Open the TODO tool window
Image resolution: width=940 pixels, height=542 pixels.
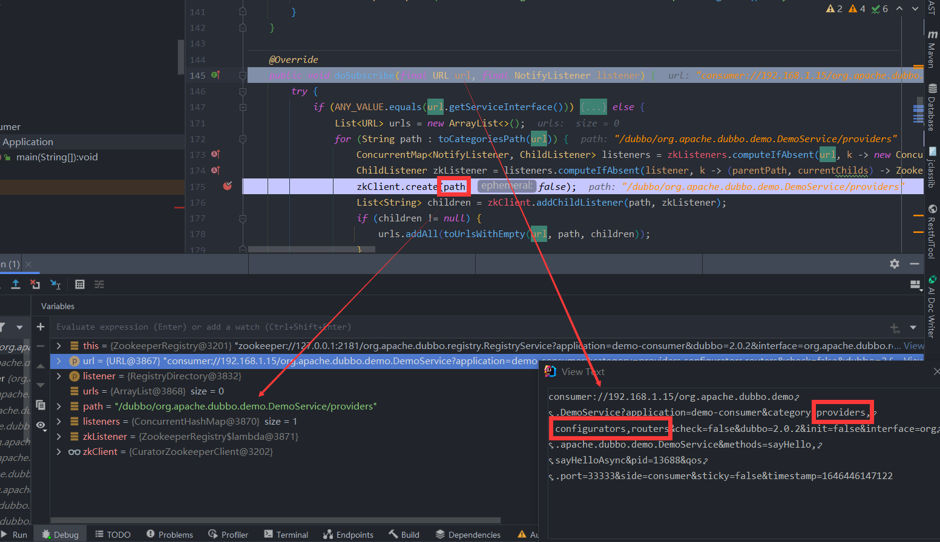(113, 535)
